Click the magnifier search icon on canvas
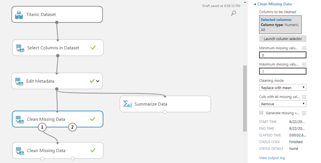The height and width of the screenshot is (163, 321). click(234, 13)
